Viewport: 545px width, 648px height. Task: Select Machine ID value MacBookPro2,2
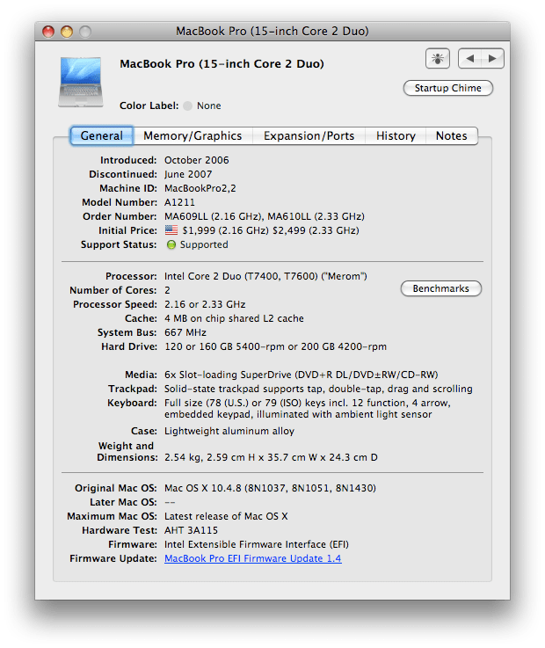(200, 188)
